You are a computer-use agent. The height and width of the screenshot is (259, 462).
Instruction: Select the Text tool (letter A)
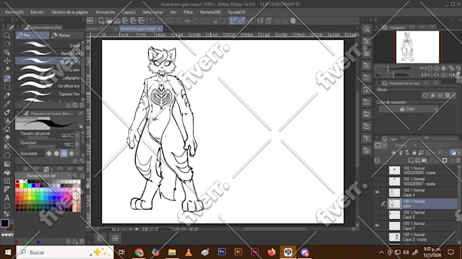(7, 198)
